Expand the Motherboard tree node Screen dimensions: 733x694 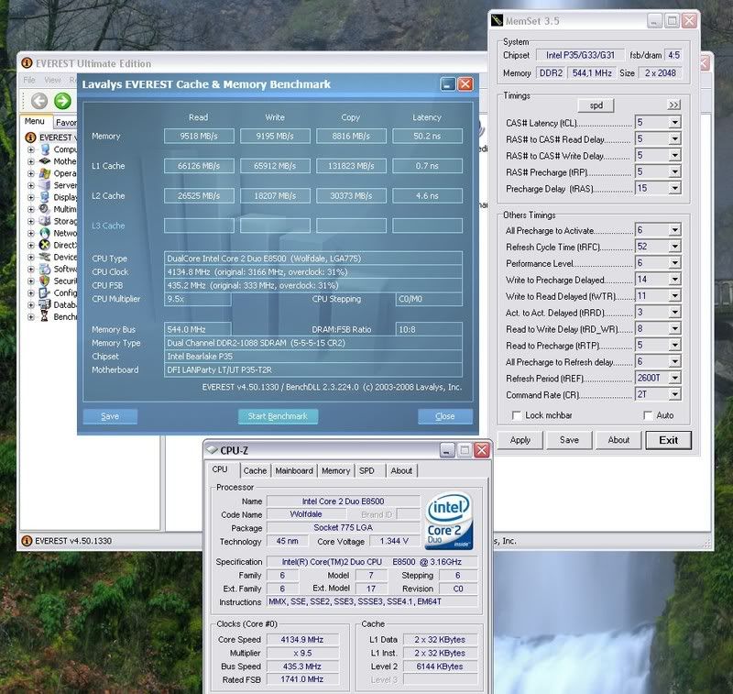click(x=30, y=161)
